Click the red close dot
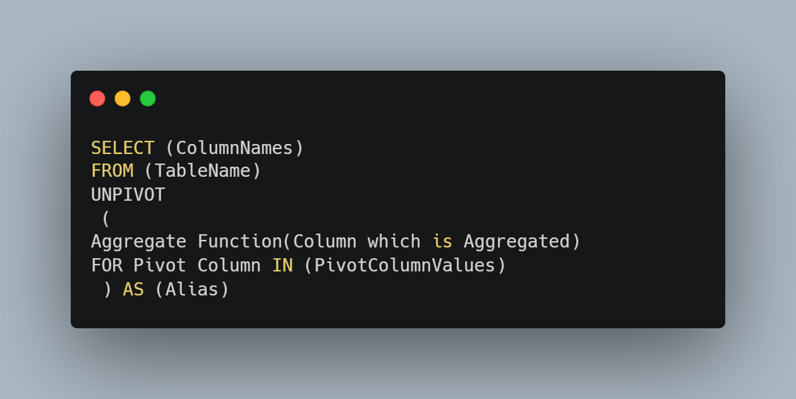796x399 pixels. pyautogui.click(x=97, y=98)
